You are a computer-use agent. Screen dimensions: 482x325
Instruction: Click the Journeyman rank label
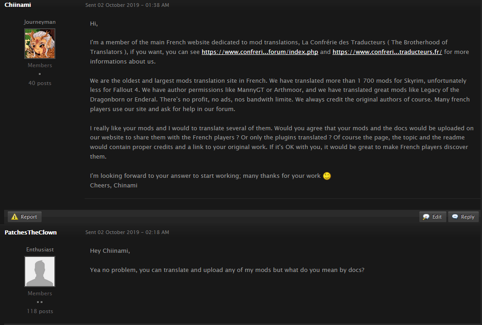click(40, 22)
